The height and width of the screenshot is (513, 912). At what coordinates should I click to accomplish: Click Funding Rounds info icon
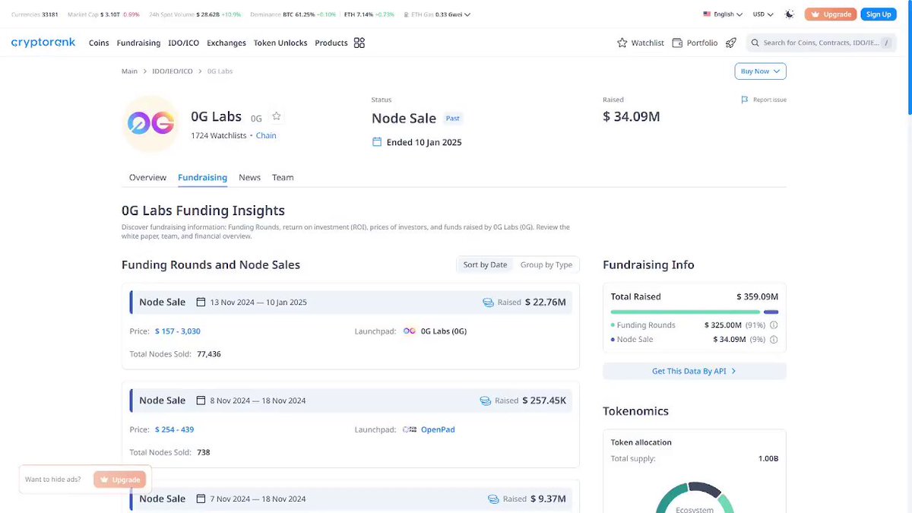[x=774, y=325]
